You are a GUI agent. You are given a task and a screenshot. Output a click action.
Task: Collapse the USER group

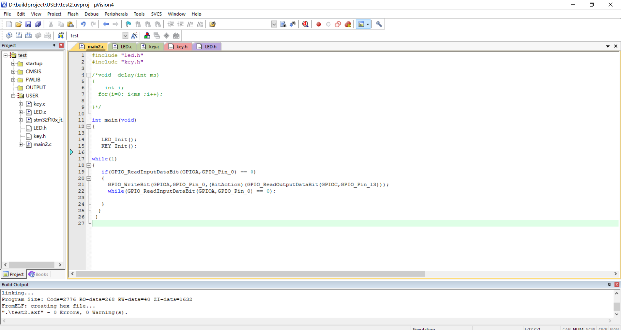click(x=13, y=96)
